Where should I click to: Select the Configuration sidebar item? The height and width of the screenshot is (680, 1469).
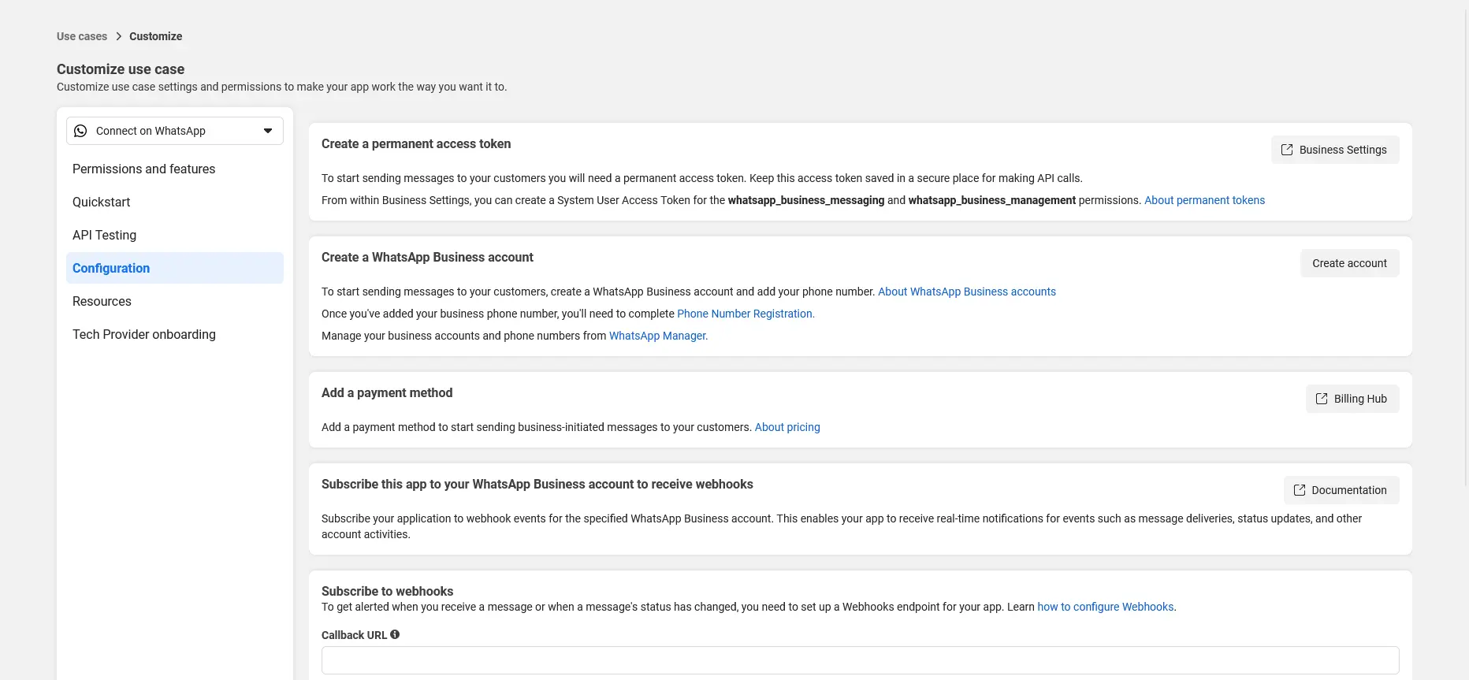tap(175, 268)
